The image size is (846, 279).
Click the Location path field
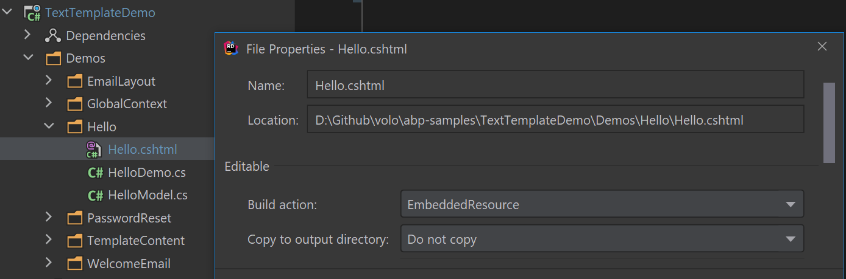click(x=555, y=120)
